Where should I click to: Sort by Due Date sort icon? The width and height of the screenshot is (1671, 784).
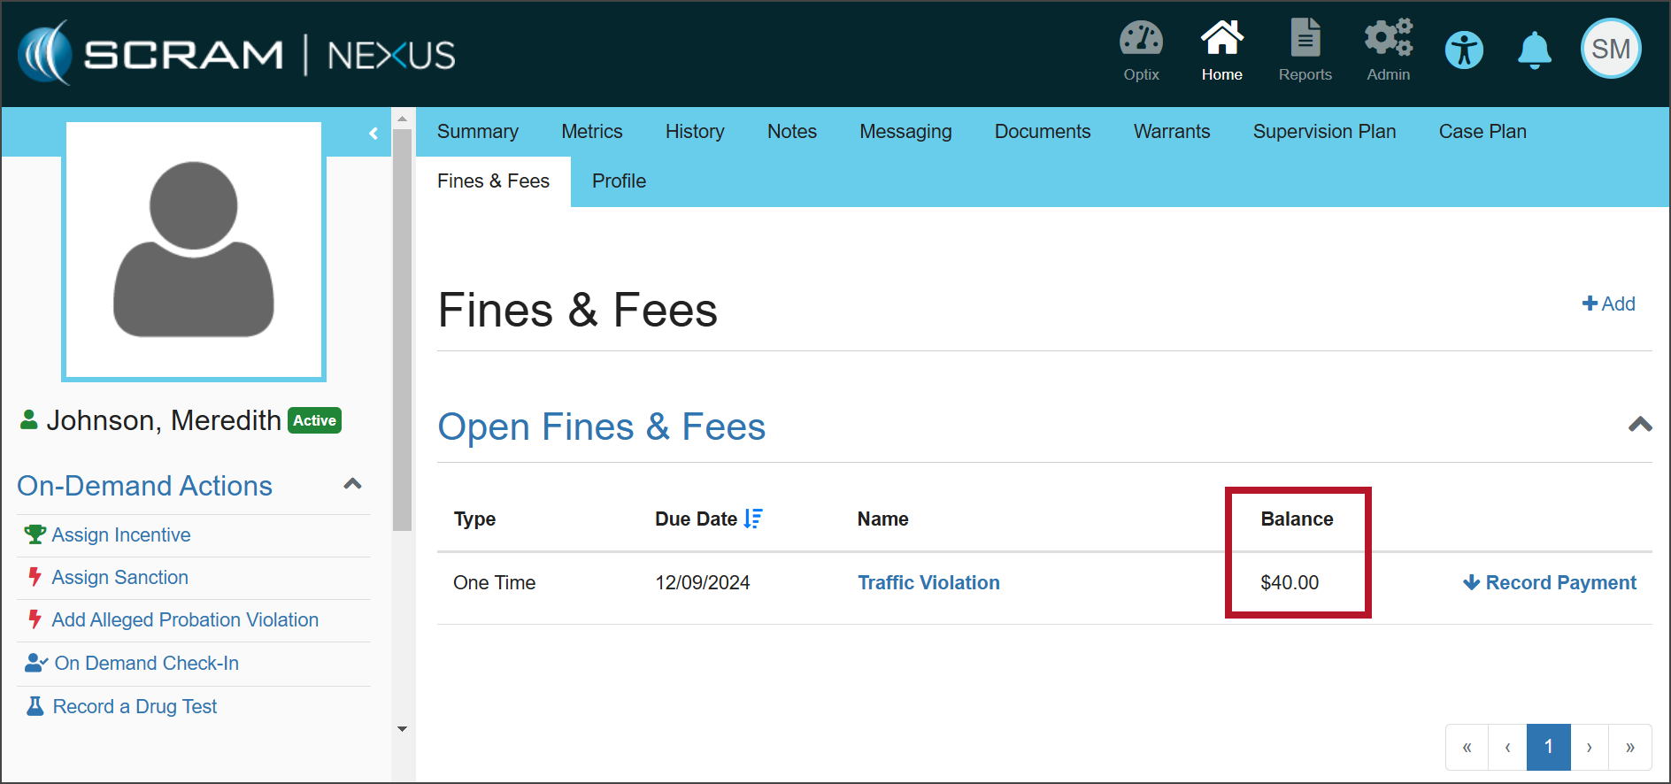click(753, 519)
